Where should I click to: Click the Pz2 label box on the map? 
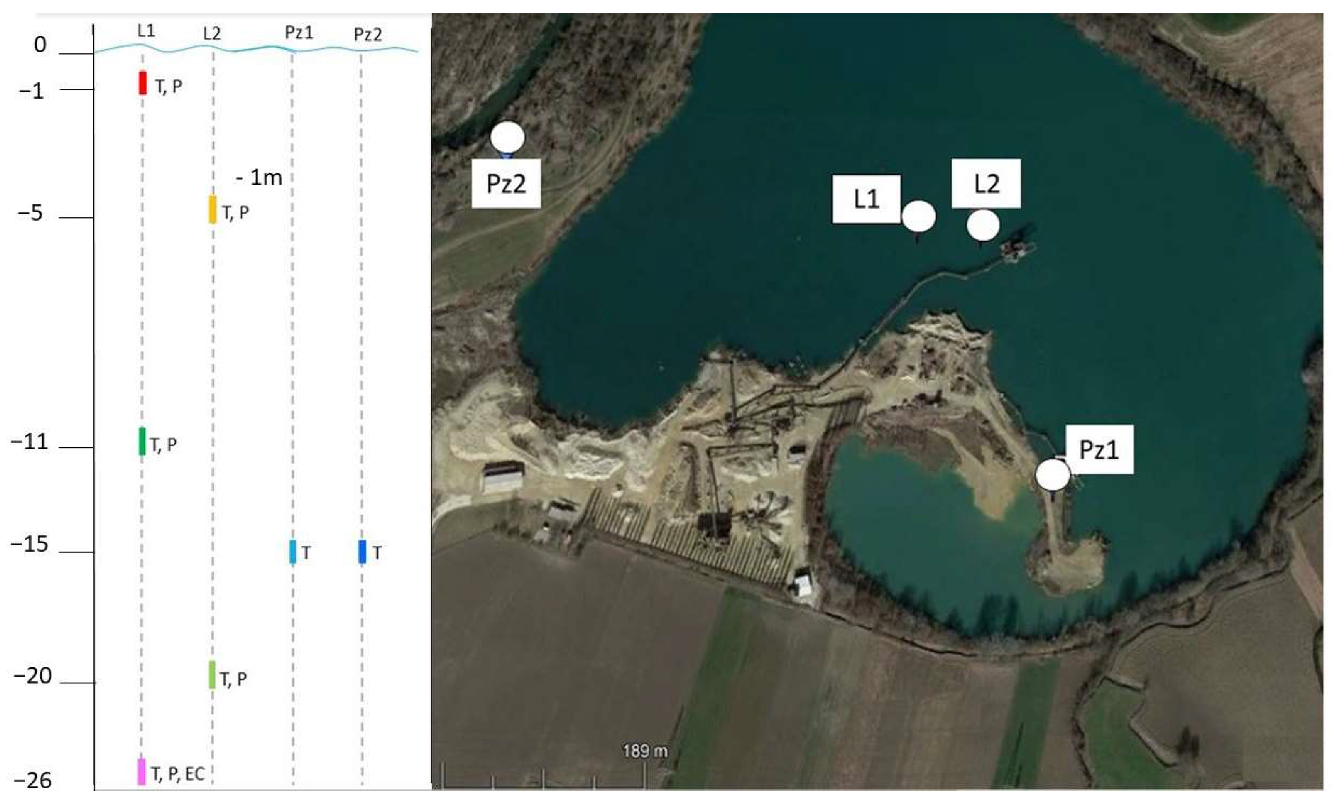[x=506, y=184]
